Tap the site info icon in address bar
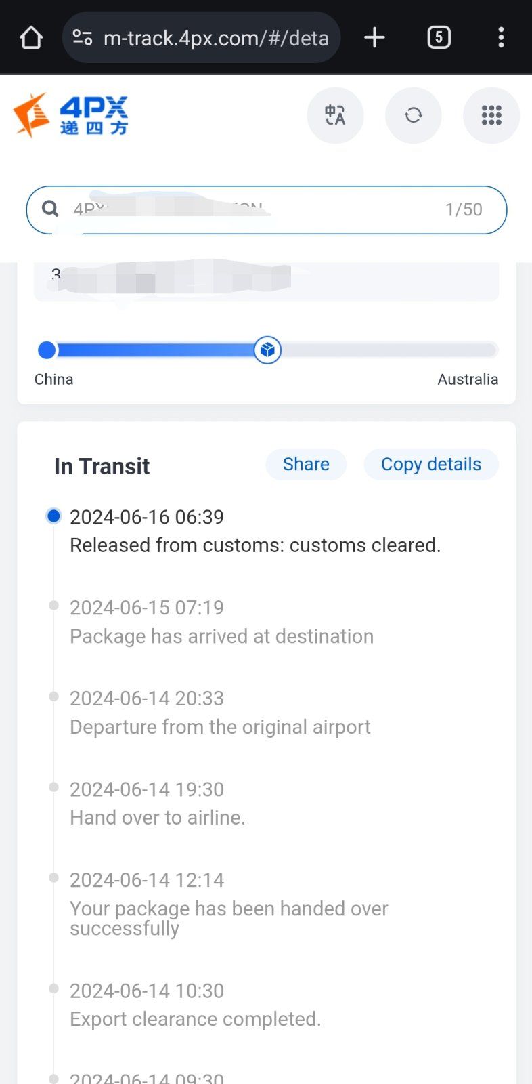The height and width of the screenshot is (1084, 532). (x=83, y=37)
